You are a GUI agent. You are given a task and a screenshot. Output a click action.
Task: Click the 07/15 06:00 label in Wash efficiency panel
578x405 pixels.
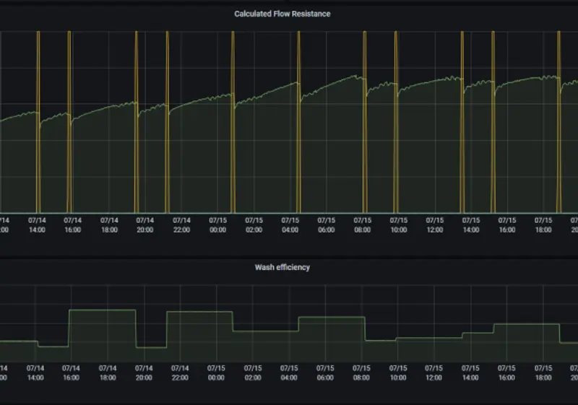pyautogui.click(x=325, y=373)
